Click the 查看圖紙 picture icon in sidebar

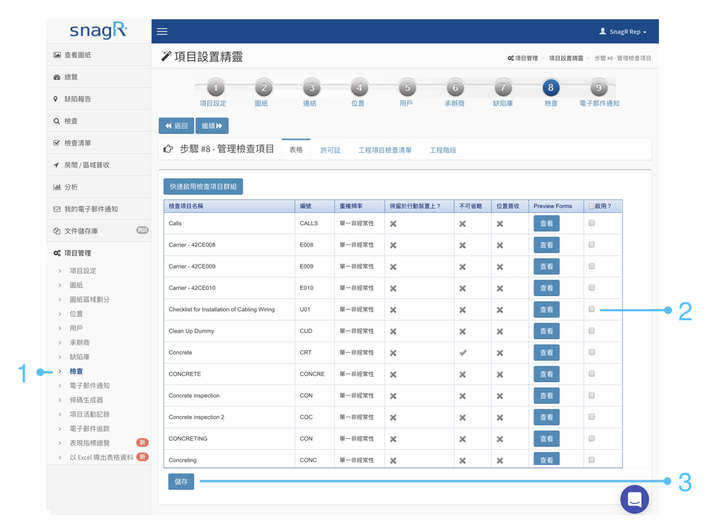[x=57, y=55]
